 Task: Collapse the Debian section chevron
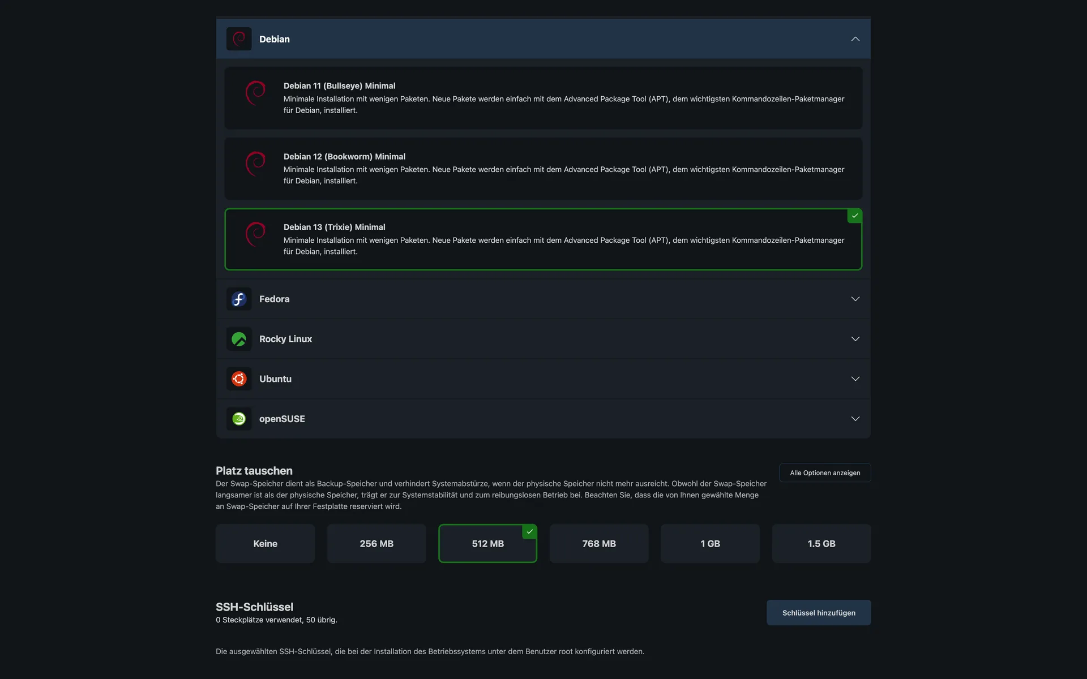[855, 39]
